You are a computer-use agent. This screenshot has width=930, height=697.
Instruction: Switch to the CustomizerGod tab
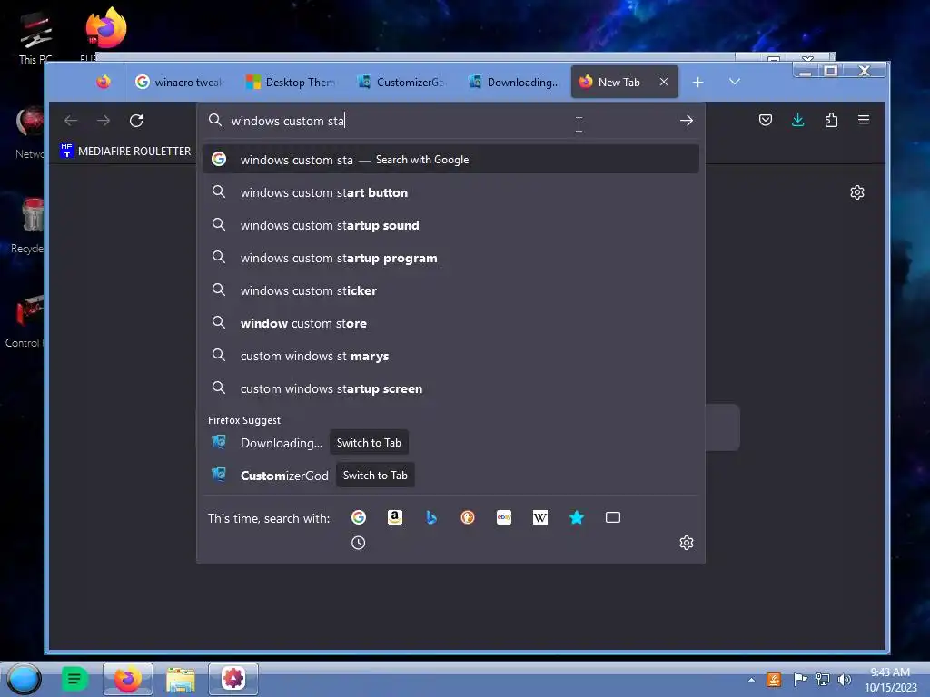coord(402,83)
